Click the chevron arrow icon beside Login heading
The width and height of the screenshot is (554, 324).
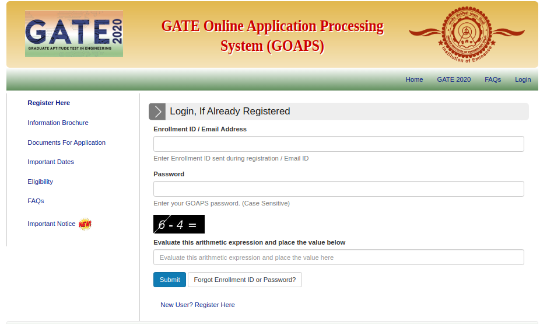click(157, 112)
